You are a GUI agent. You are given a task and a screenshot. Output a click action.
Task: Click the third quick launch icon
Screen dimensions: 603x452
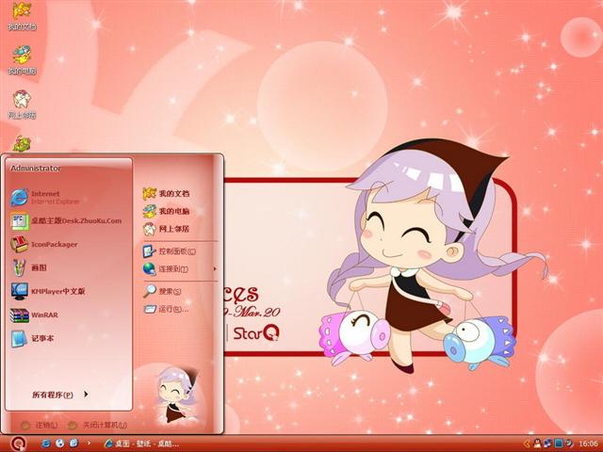pos(73,444)
